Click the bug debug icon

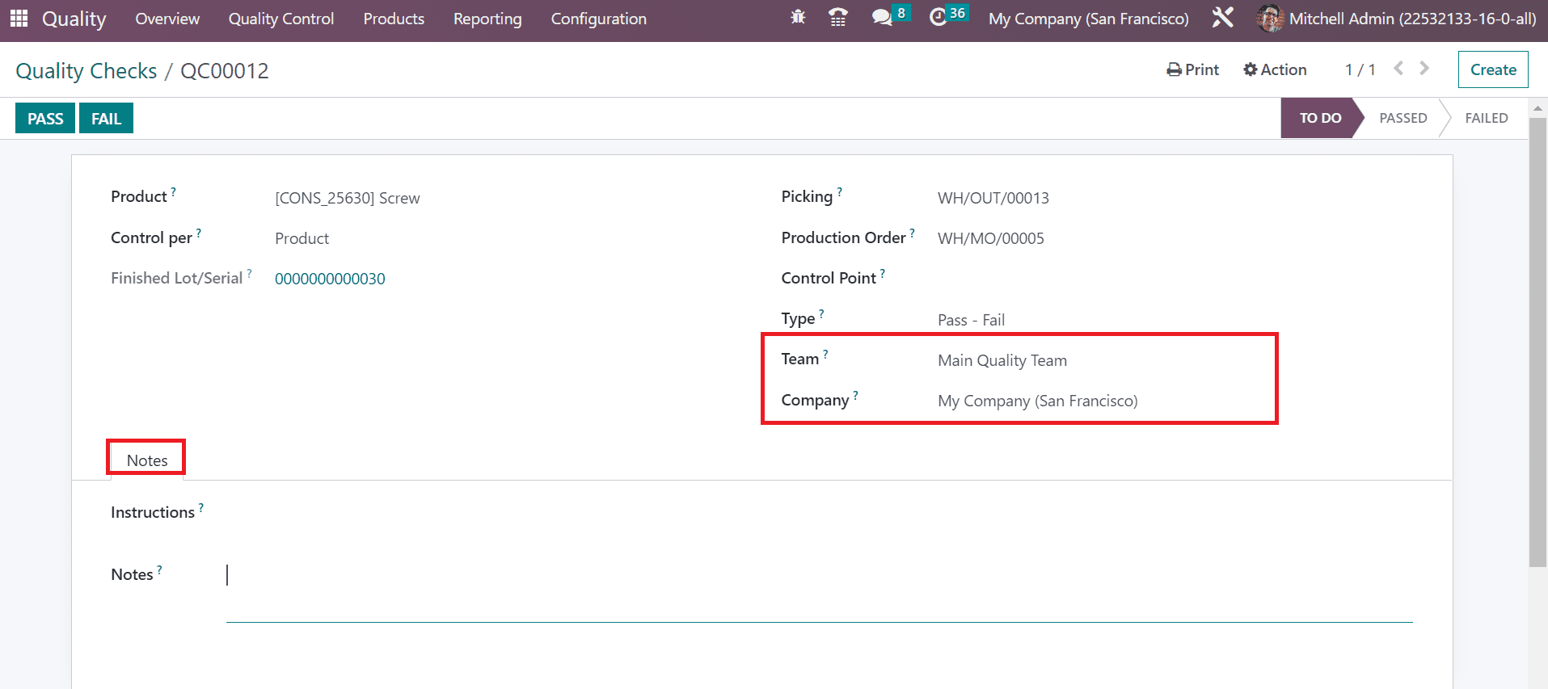click(x=798, y=17)
